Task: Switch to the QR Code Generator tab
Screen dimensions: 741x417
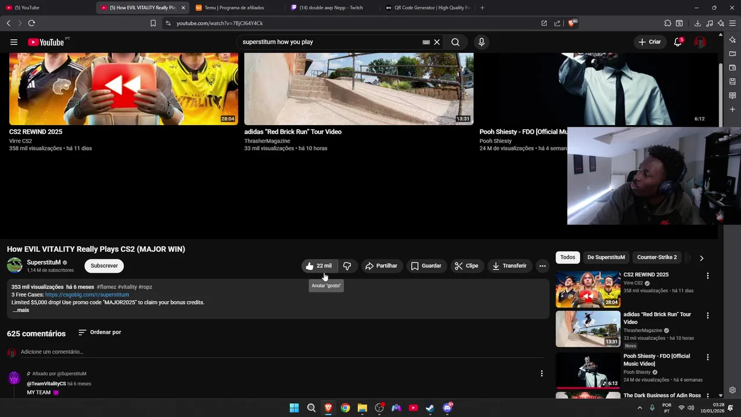Action: 427,8
